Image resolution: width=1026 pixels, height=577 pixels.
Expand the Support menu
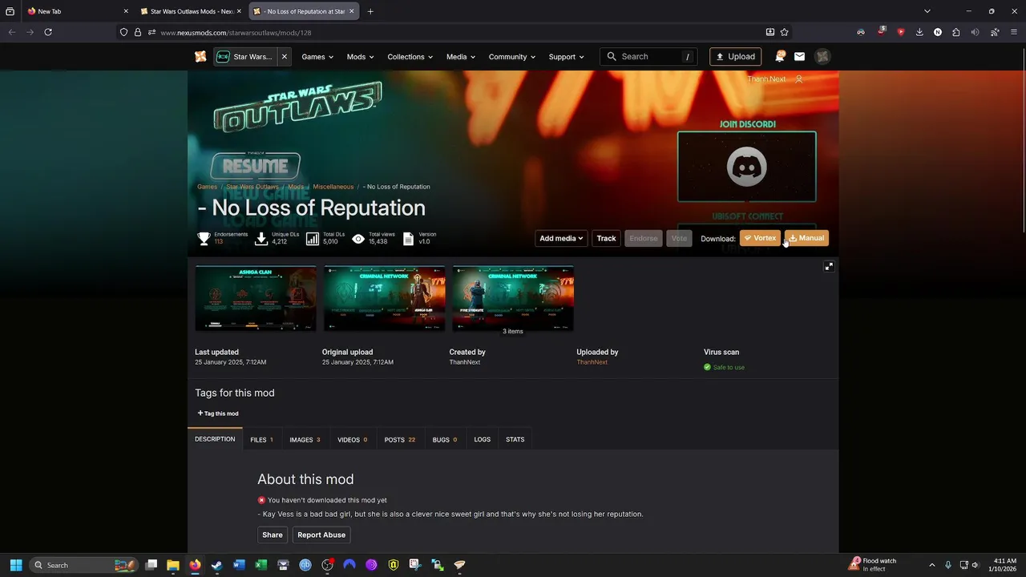click(x=566, y=57)
